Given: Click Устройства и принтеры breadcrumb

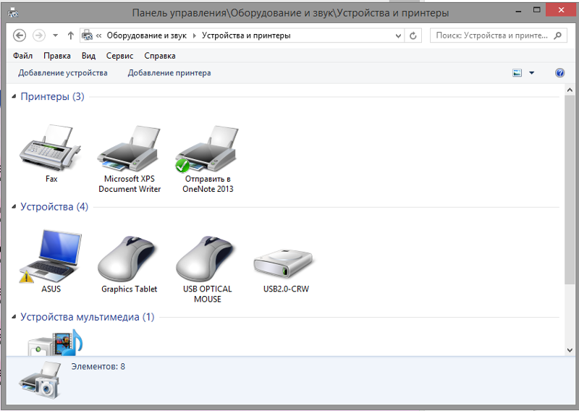Looking at the screenshot, I should (246, 35).
